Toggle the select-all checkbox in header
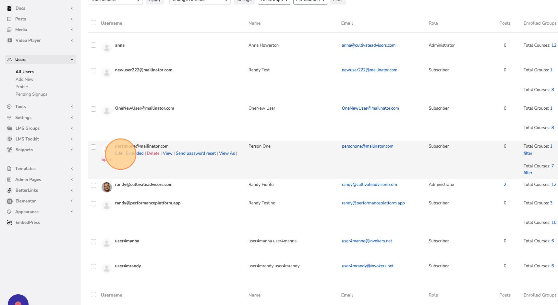 coord(93,23)
